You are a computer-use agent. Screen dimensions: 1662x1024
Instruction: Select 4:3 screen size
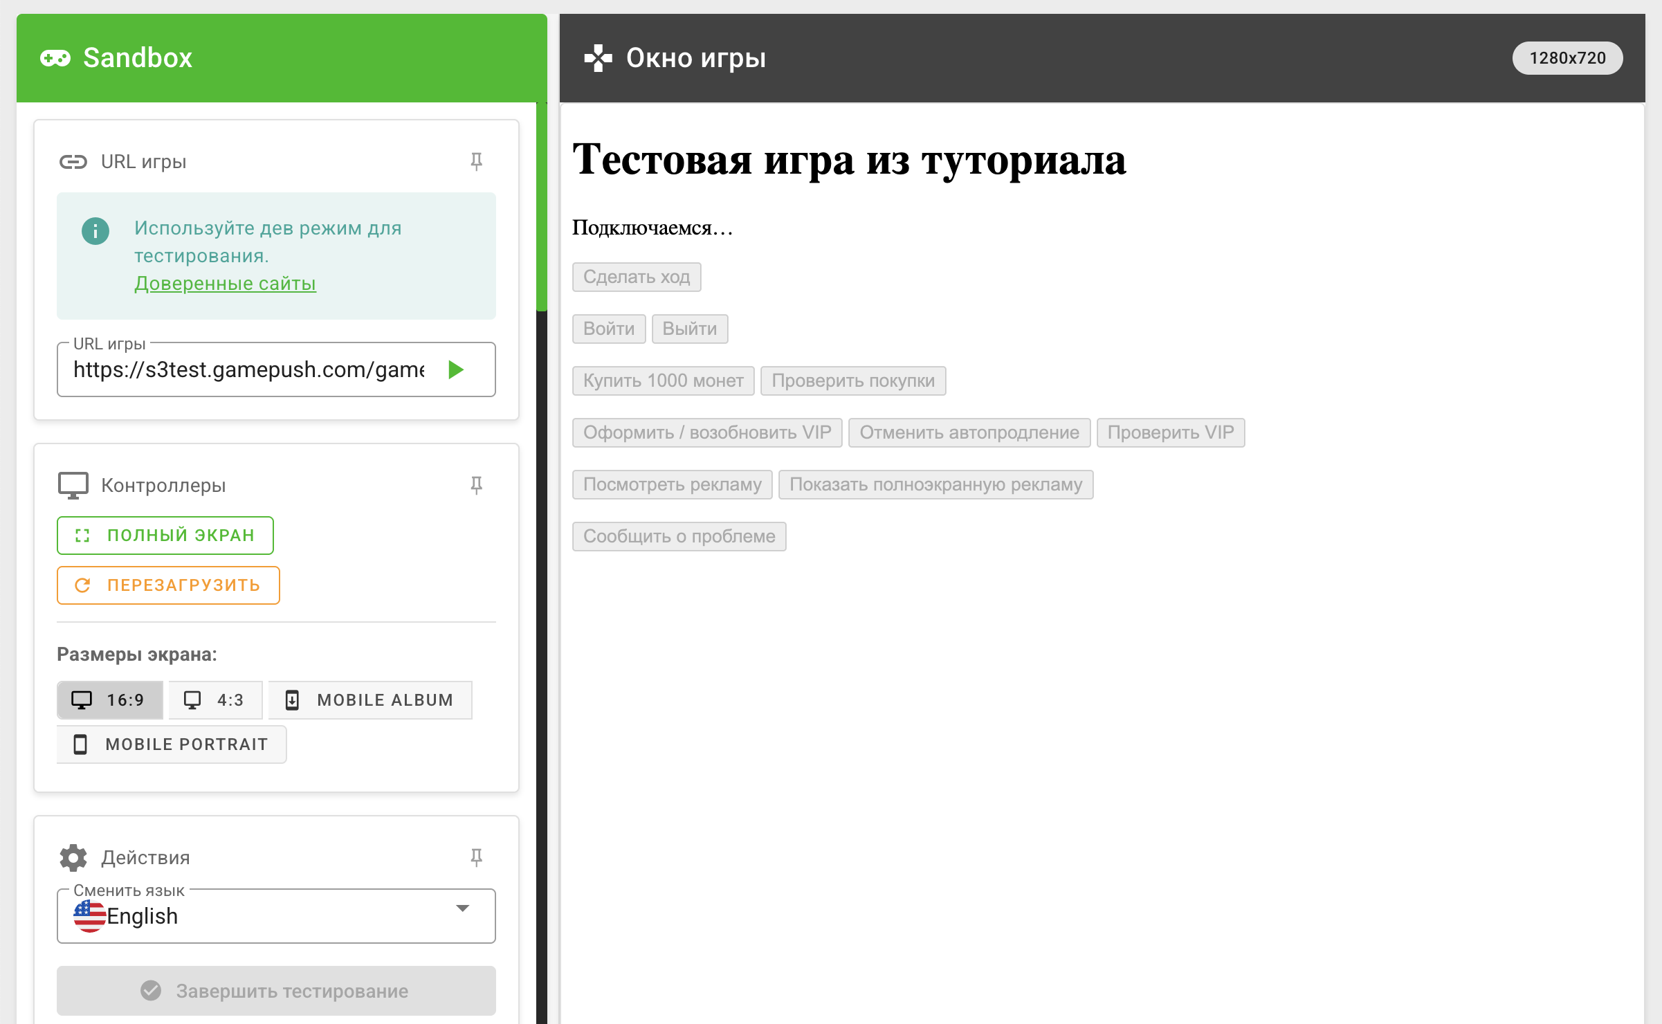pyautogui.click(x=215, y=700)
